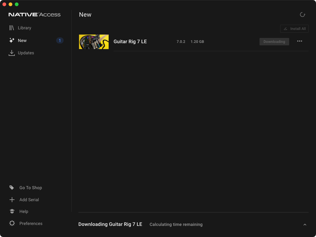This screenshot has width=316, height=237.
Task: Expand the download progress panel chevron
Action: (305, 225)
